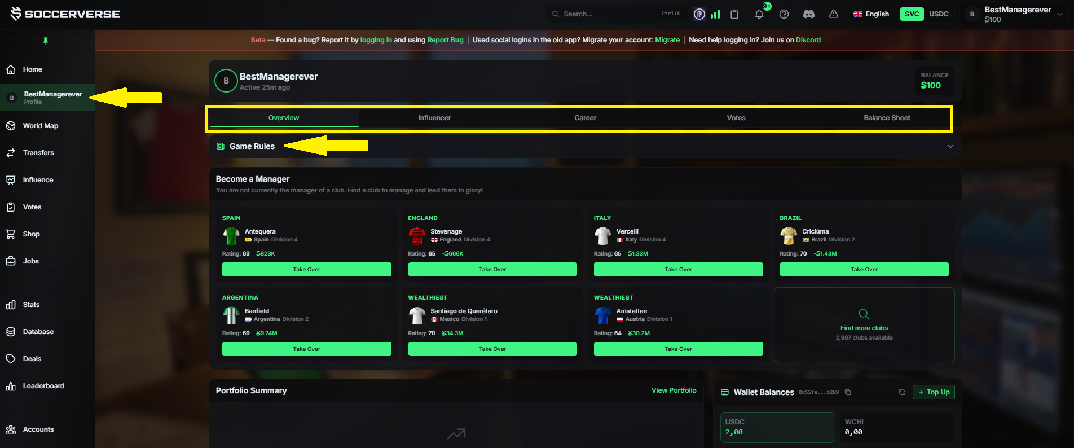Screen dimensions: 1074x448
Task: Click the Search input field
Action: (617, 14)
